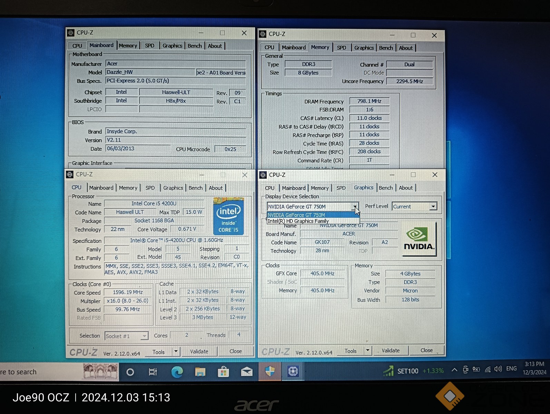550x414 pixels.
Task: Click the GPU memory Vendor value Micron
Action: pyautogui.click(x=410, y=291)
